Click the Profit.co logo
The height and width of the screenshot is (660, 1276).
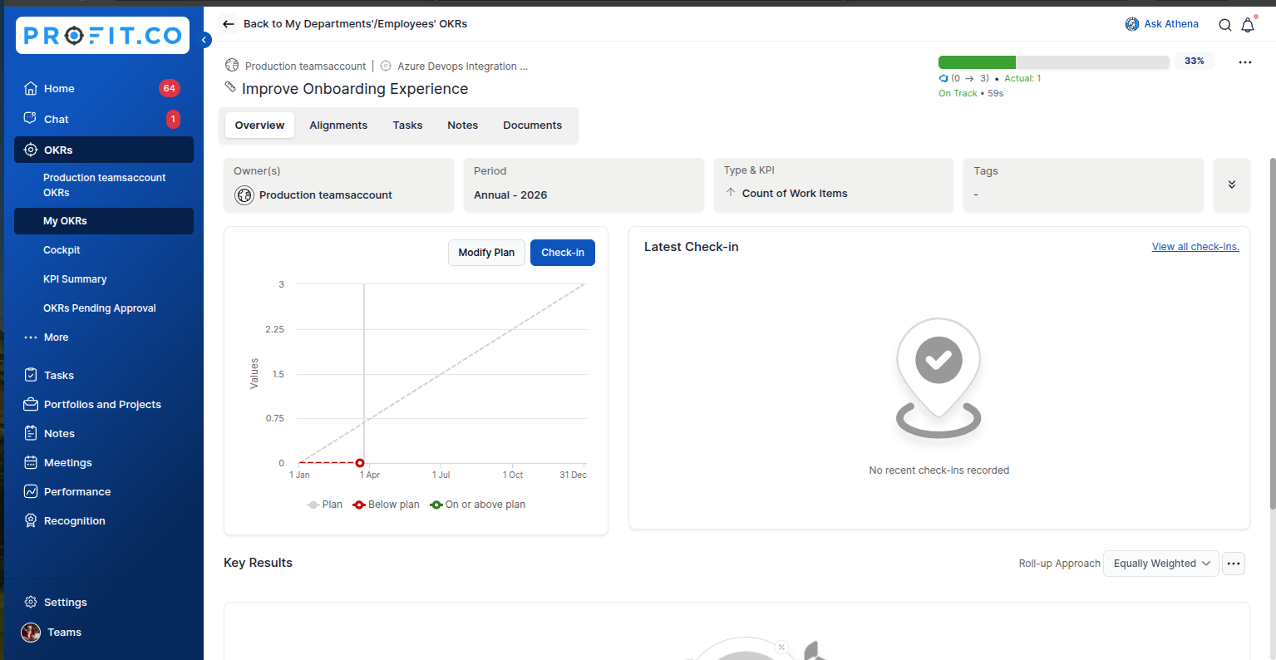click(102, 35)
